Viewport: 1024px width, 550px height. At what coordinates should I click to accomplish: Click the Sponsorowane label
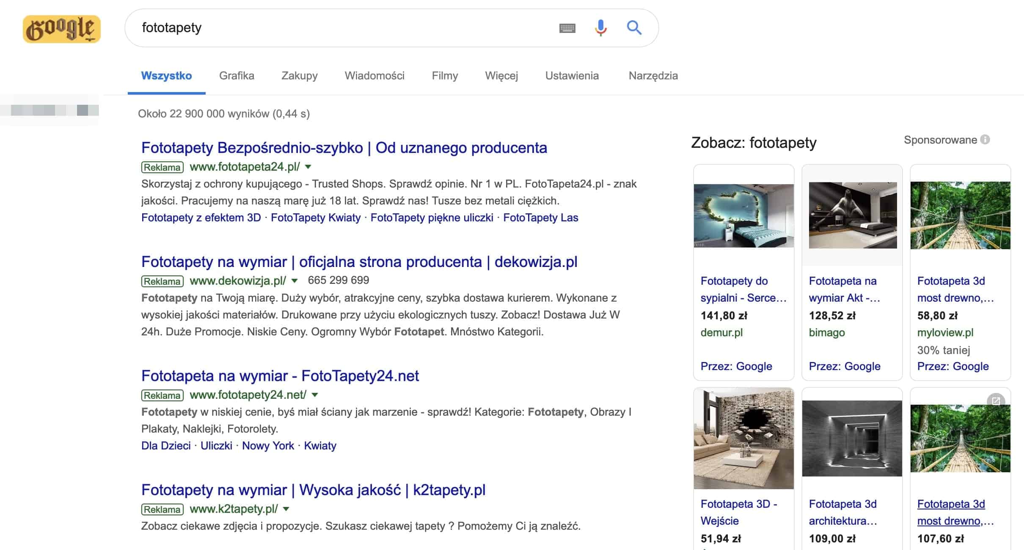coord(941,140)
